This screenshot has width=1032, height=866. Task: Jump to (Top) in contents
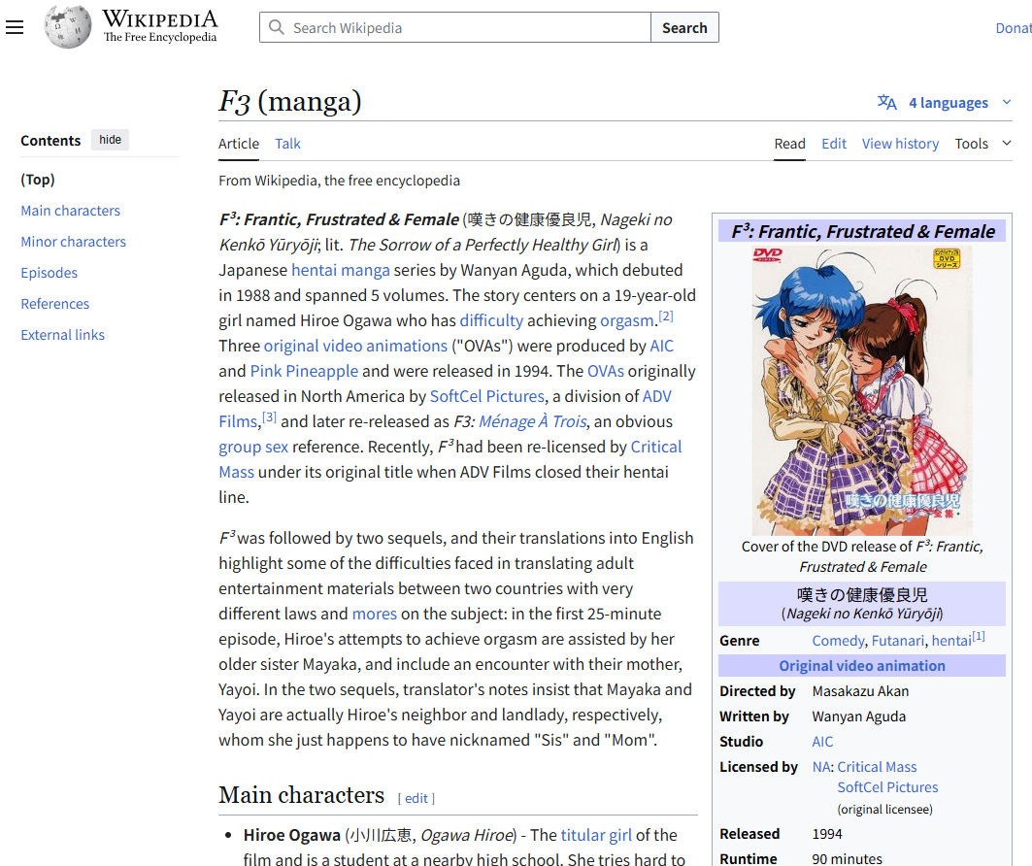(38, 179)
